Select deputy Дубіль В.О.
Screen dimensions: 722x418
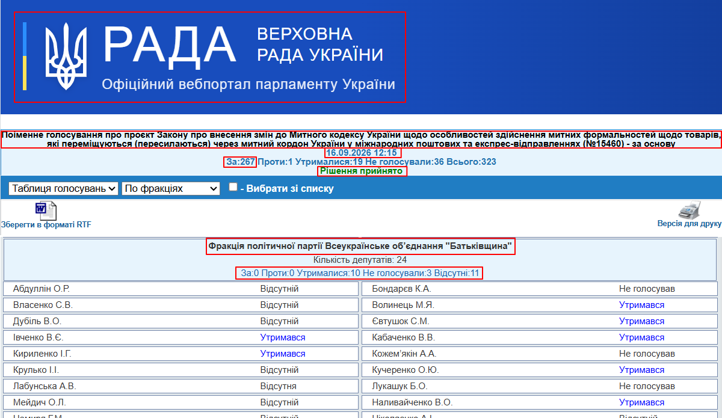point(37,321)
